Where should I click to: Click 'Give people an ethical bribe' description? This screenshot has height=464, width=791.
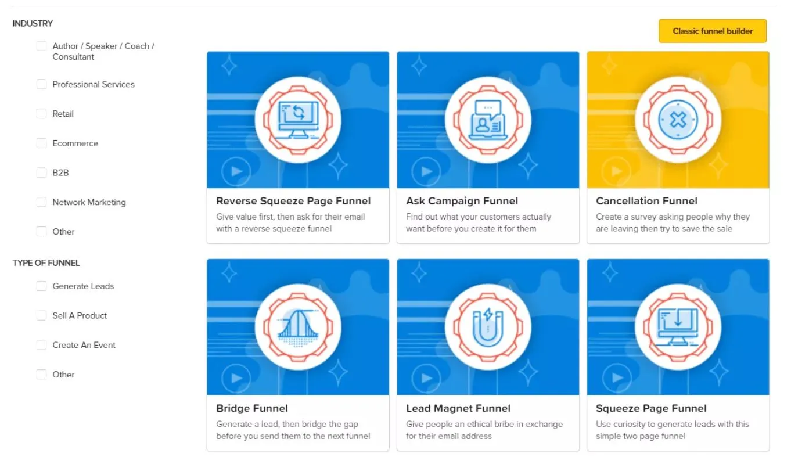pyautogui.click(x=484, y=430)
